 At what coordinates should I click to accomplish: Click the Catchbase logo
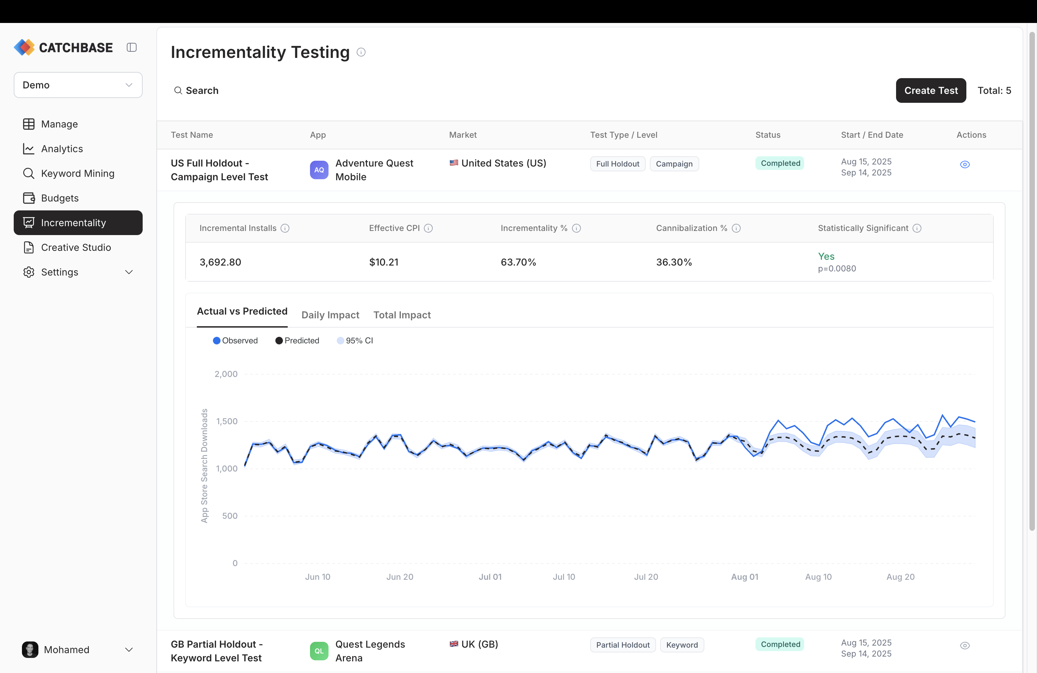(x=63, y=47)
